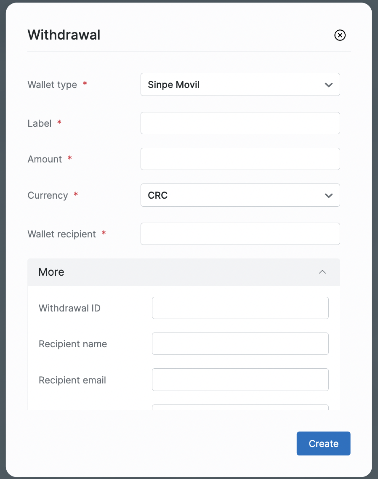Screen dimensions: 378x479
Task: Click the Wallet recipient label text
Action: click(x=62, y=234)
